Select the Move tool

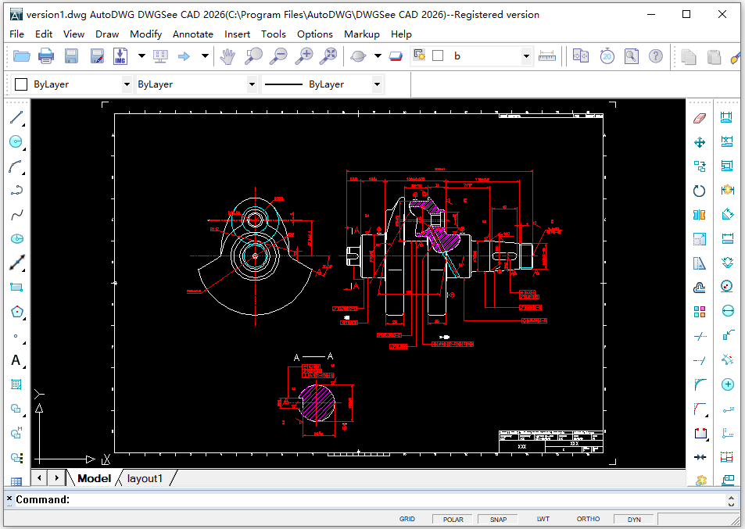pyautogui.click(x=700, y=142)
